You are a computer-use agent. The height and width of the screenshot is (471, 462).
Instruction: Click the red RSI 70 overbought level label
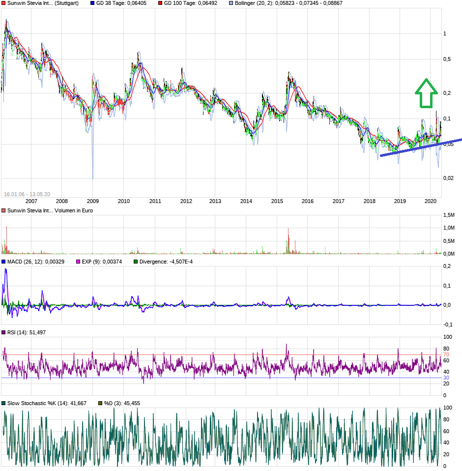446,355
